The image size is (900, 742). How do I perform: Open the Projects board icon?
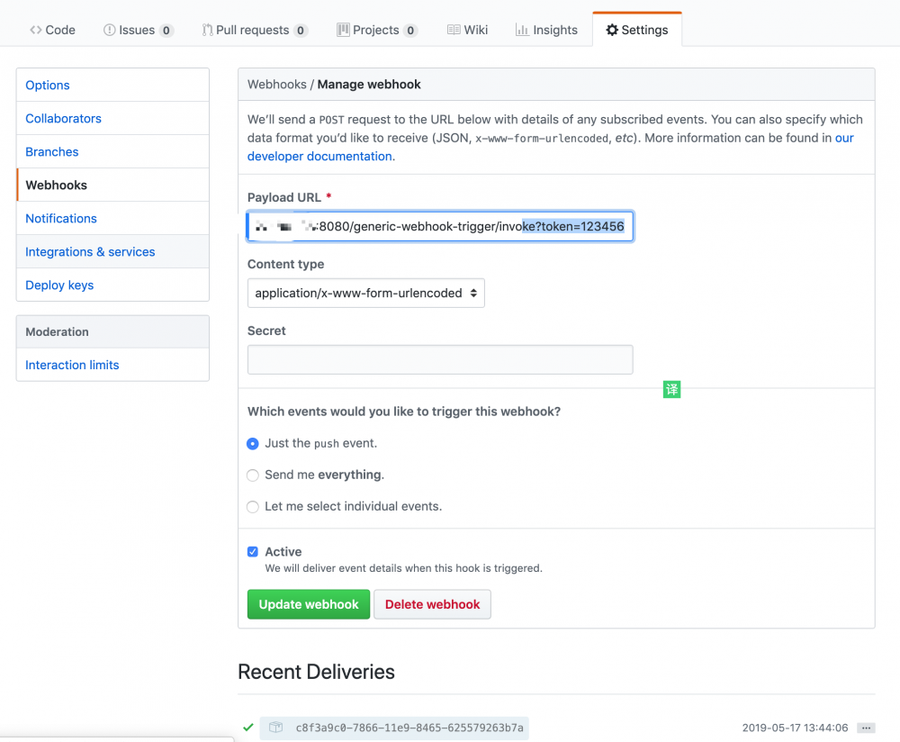point(342,30)
